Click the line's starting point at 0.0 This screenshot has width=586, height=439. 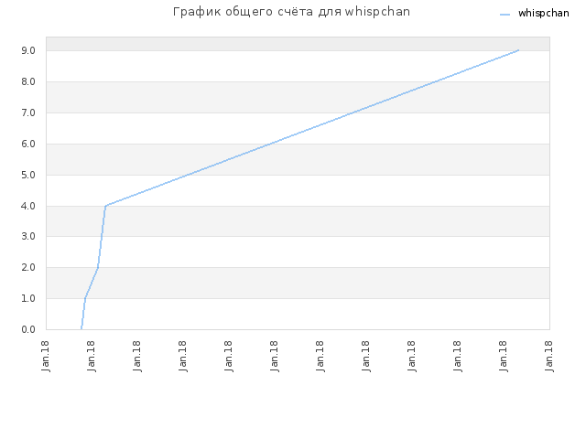point(81,329)
